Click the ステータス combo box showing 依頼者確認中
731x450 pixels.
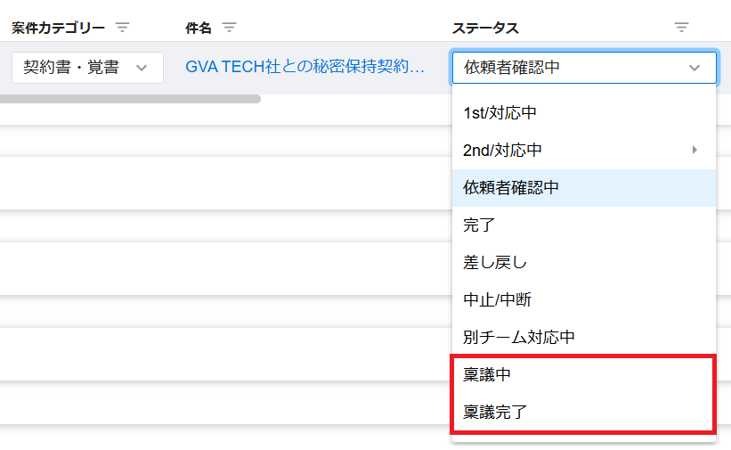[570, 68]
